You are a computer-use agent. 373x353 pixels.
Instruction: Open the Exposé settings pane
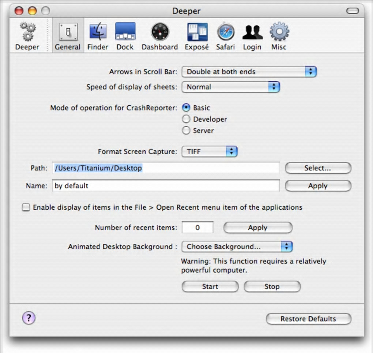point(197,36)
